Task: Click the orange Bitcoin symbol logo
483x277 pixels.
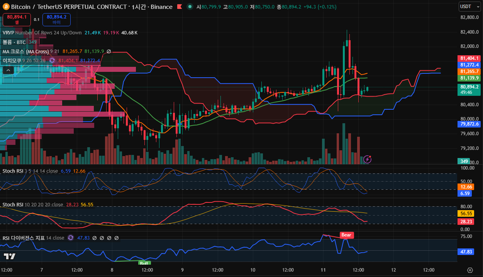Action: (6, 7)
